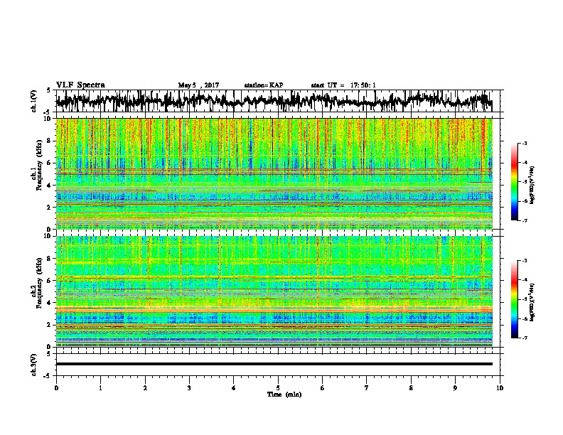Click inside the ch.2 frequency spectrogram
563x435 pixels.
click(x=274, y=291)
